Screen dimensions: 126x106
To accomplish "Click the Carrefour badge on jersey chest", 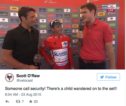I will coord(65,44).
